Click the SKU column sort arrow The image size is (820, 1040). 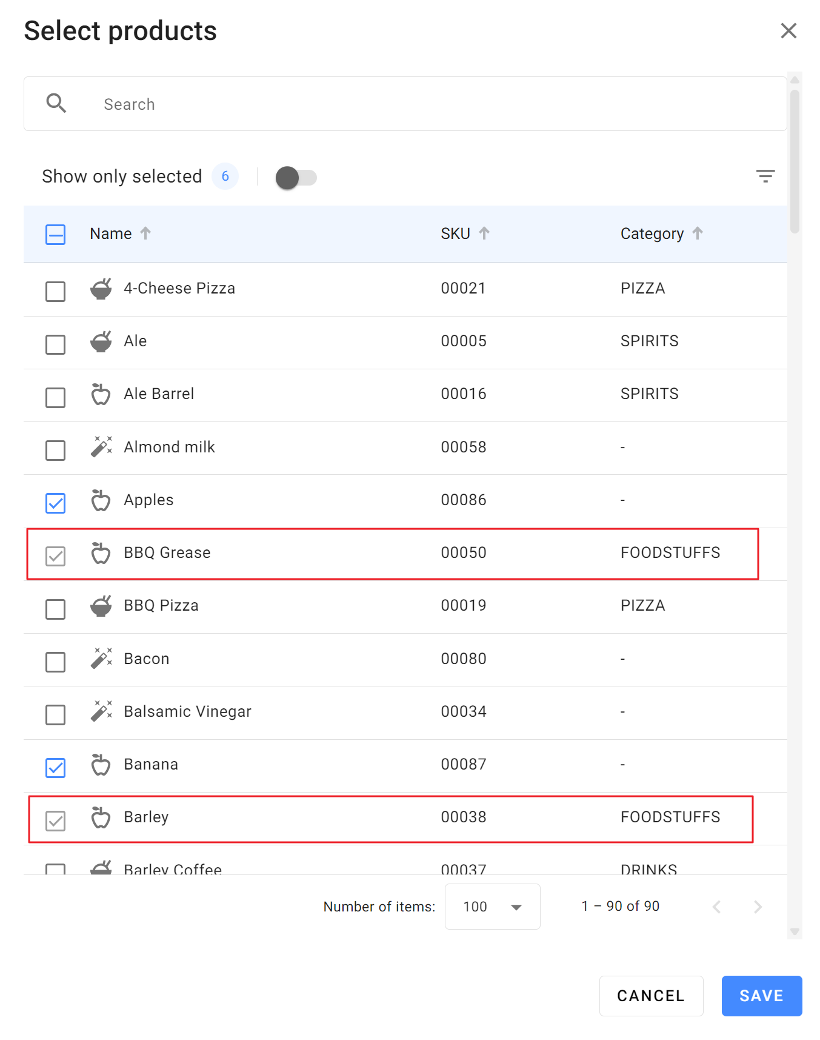[x=484, y=233]
